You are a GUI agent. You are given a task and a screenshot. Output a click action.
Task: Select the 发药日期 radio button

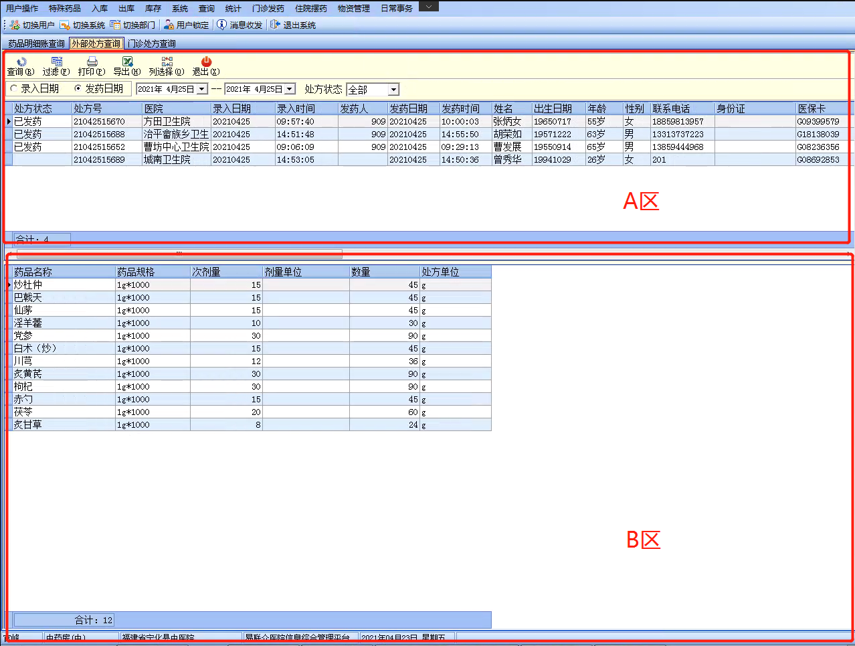click(78, 88)
